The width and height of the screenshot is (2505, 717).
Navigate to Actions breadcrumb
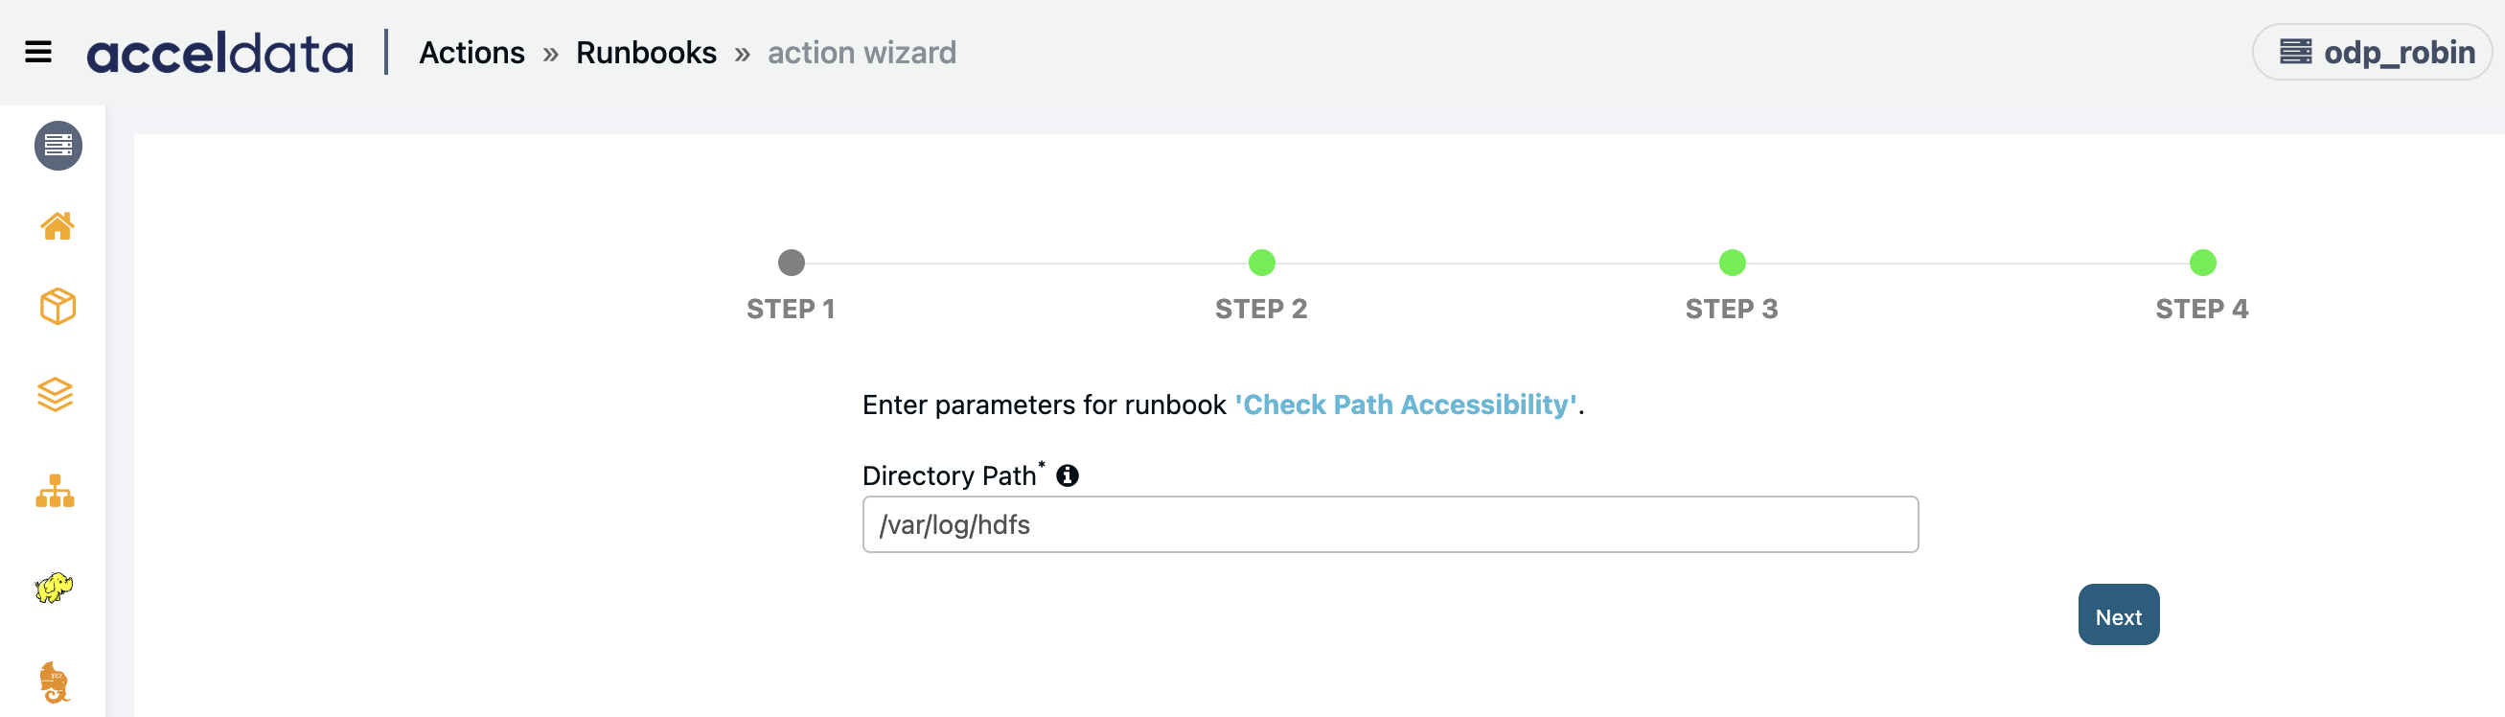[471, 53]
